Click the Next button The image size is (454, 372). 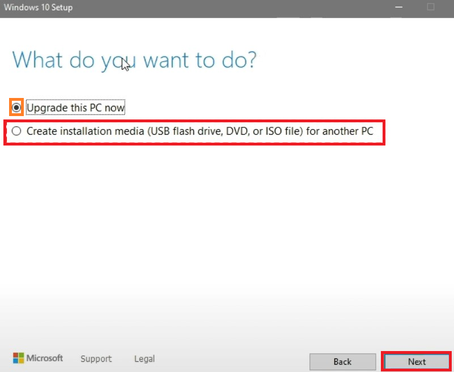417,362
